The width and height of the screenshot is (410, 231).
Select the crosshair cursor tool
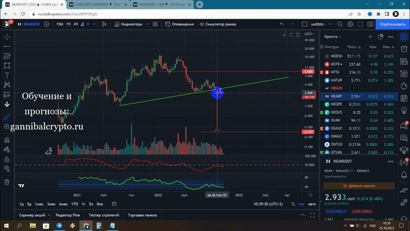(7, 37)
